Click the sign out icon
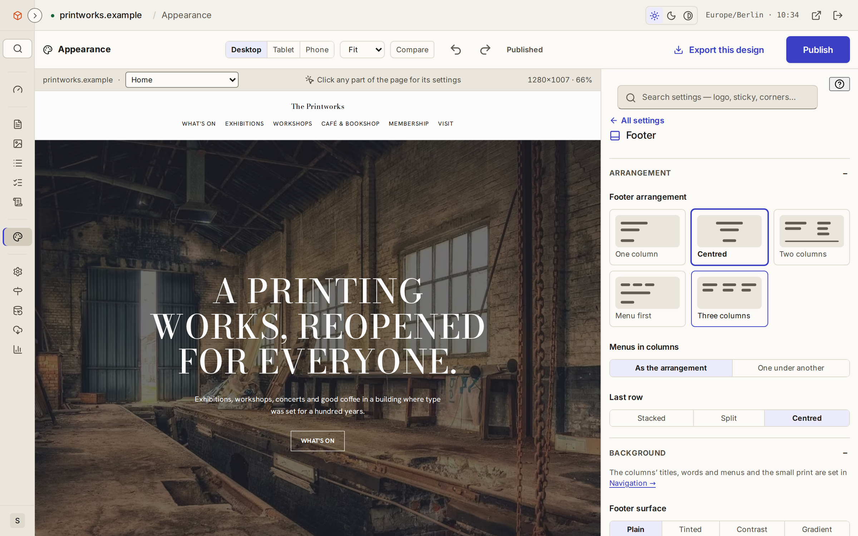Viewport: 858px width, 536px height. [x=838, y=15]
